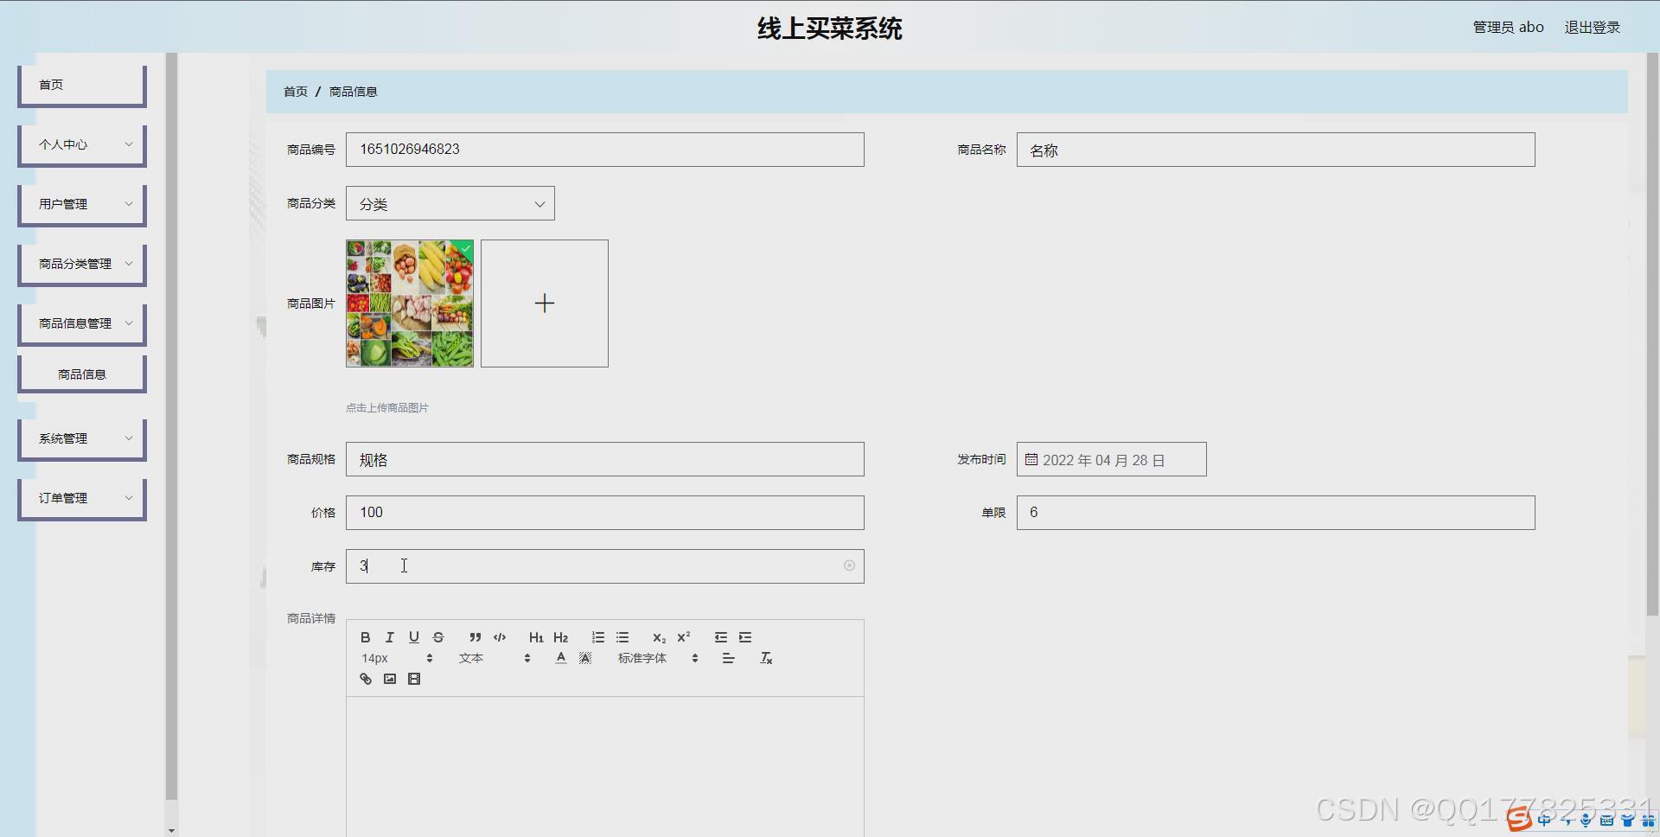Open the 标准字体 font dropdown
1660x837 pixels.
pyautogui.click(x=657, y=658)
